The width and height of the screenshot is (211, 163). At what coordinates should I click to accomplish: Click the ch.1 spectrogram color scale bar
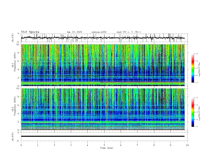(193, 68)
